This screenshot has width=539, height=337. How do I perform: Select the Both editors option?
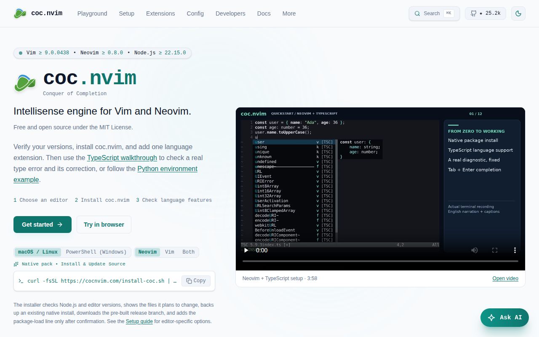pyautogui.click(x=189, y=252)
